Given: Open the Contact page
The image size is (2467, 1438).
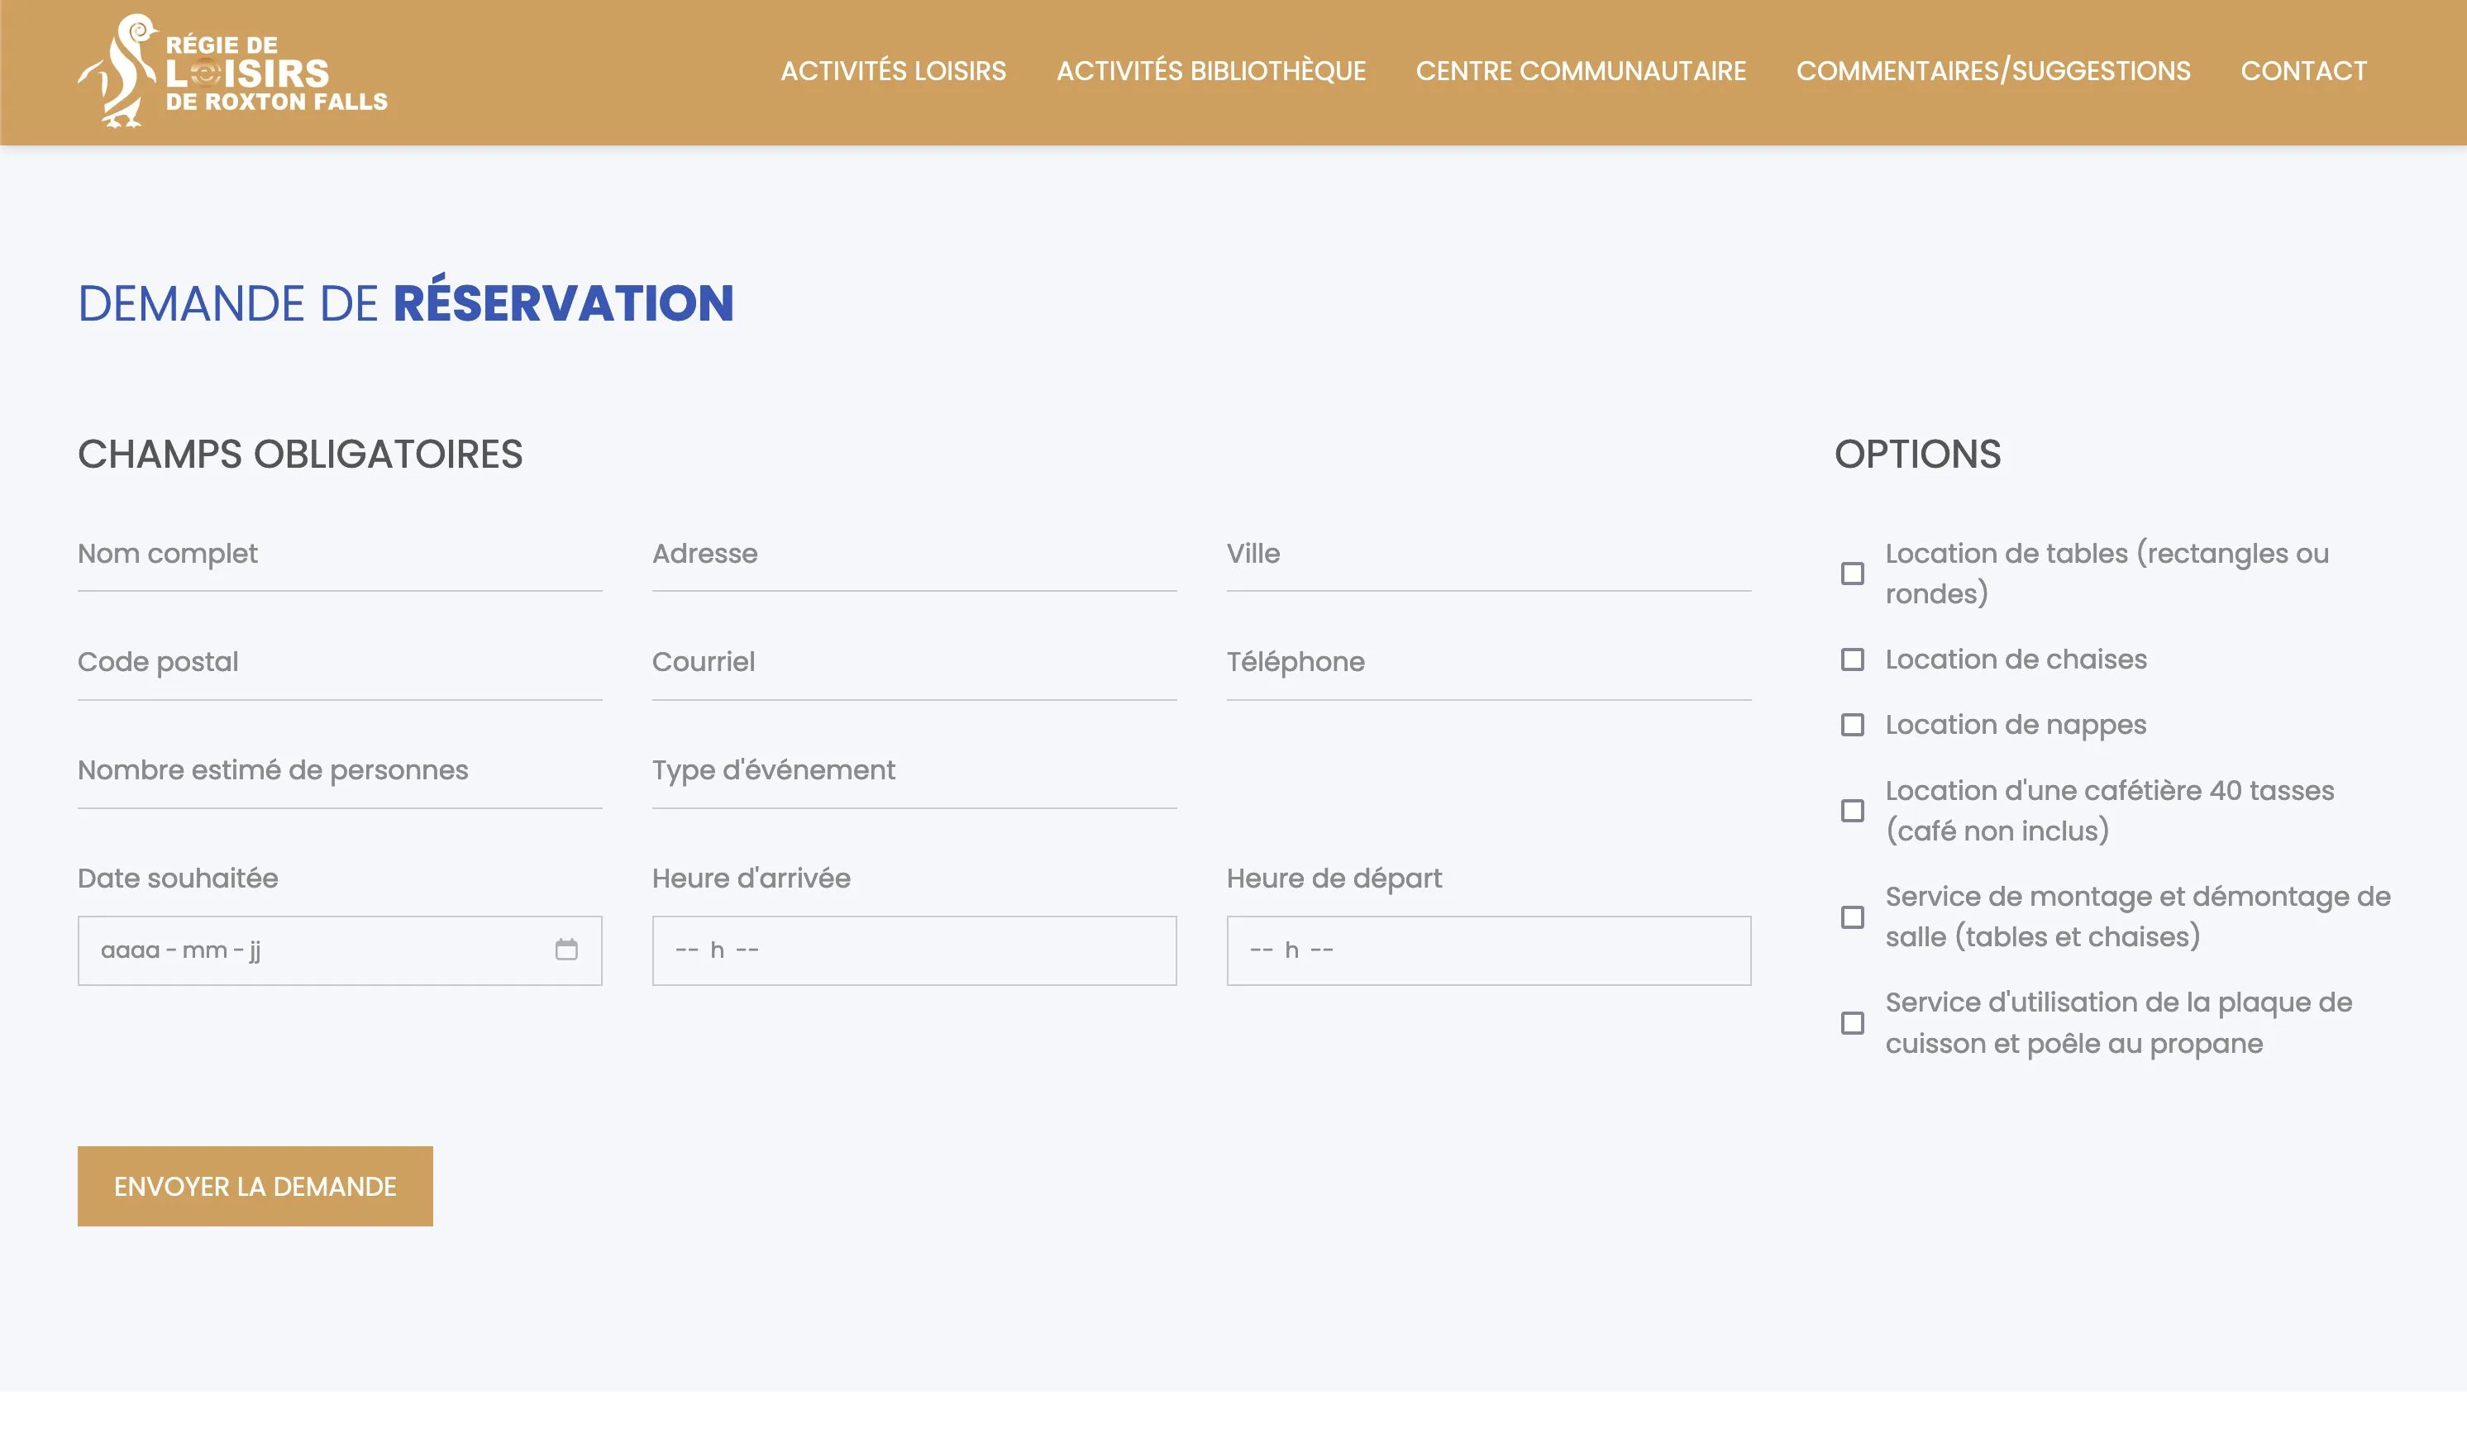Looking at the screenshot, I should (x=2303, y=71).
